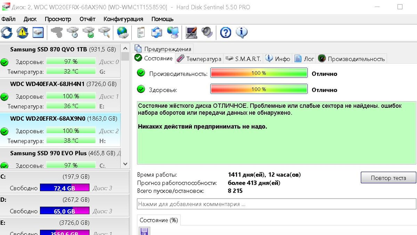Image resolution: width=417 pixels, height=235 pixels.
Task: Click Никаких действий предпринимать не надо text
Action: click(203, 127)
